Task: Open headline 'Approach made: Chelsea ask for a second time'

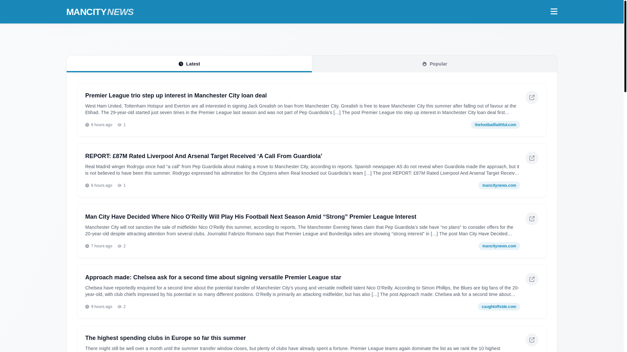Action: (x=213, y=277)
